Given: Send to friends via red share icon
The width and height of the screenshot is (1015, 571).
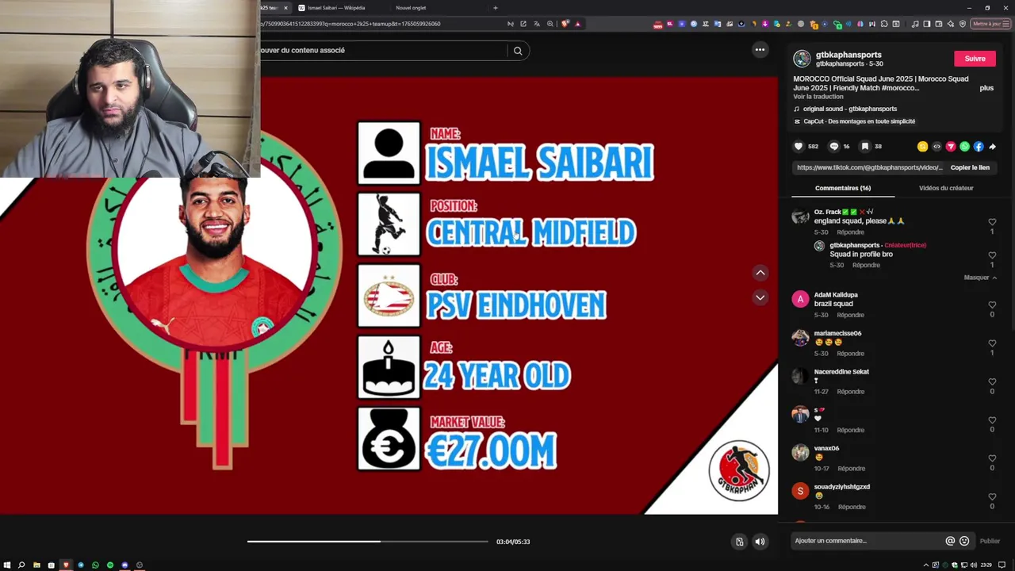Looking at the screenshot, I should (x=951, y=147).
